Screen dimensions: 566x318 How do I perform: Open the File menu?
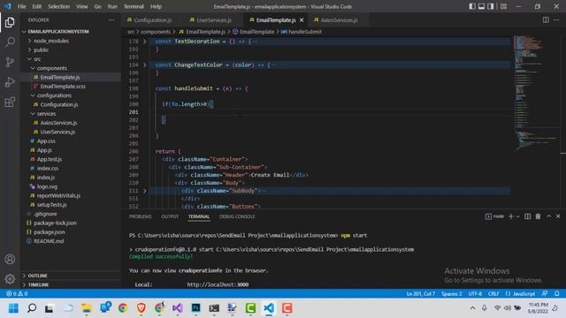(x=21, y=6)
